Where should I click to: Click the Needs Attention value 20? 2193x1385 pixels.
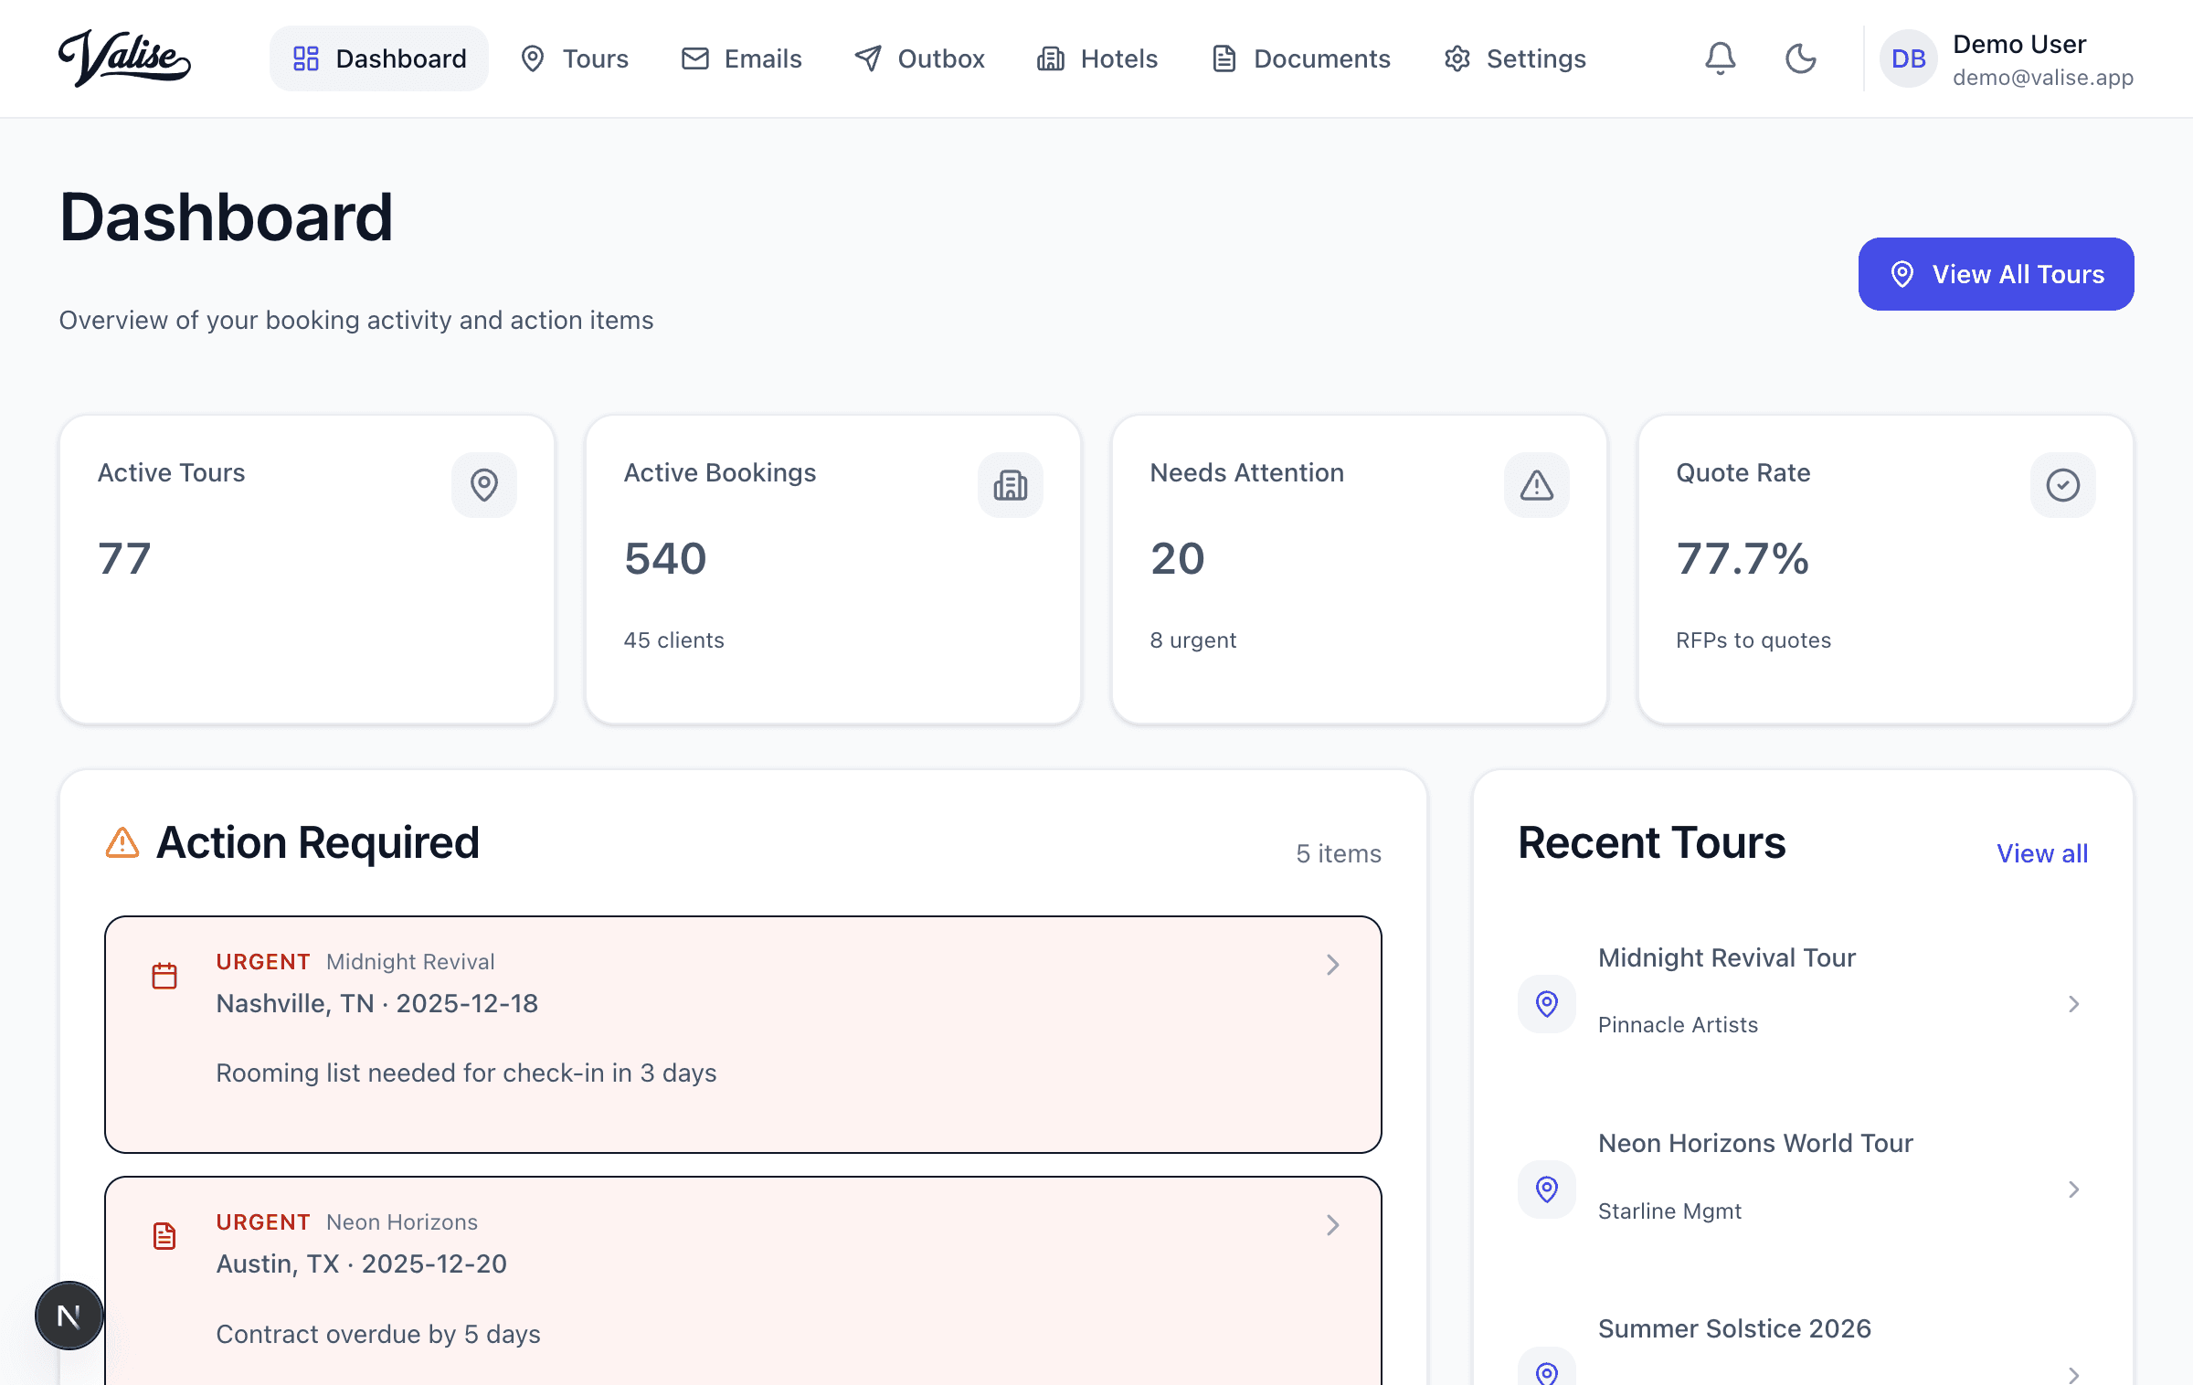tap(1177, 558)
